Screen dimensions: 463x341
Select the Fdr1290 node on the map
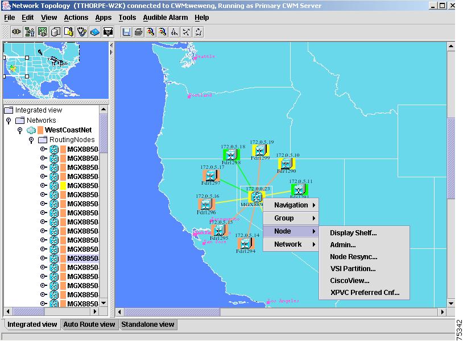tap(287, 164)
